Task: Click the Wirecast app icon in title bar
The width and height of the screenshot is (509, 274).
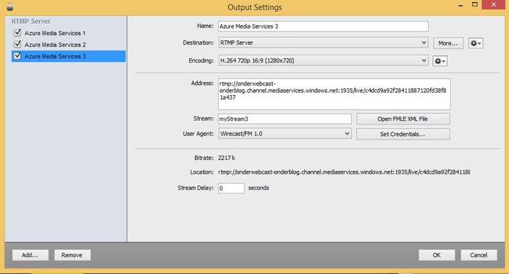Action: coord(10,7)
